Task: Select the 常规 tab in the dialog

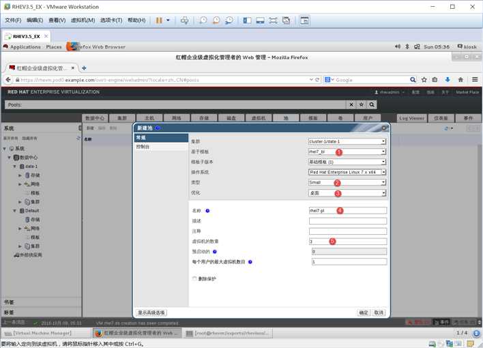Action: tap(161, 137)
